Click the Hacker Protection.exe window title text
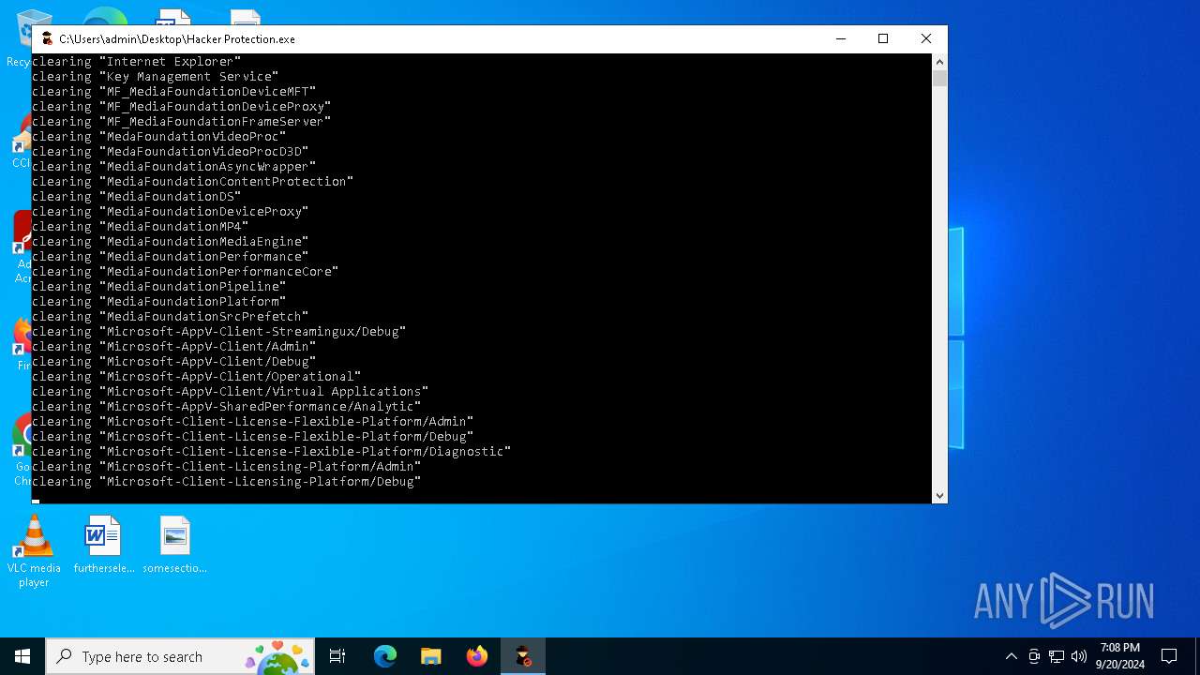1200x675 pixels. click(x=177, y=39)
